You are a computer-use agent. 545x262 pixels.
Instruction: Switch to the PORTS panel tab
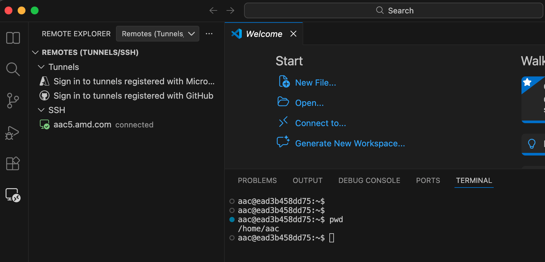pyautogui.click(x=428, y=181)
